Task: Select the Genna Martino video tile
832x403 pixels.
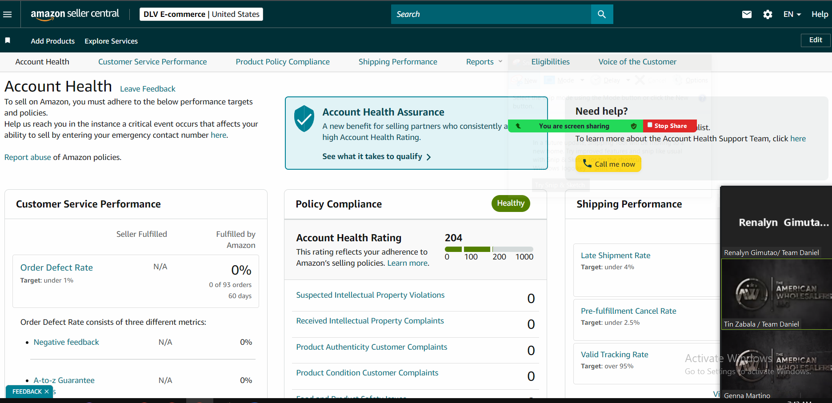Action: click(776, 365)
